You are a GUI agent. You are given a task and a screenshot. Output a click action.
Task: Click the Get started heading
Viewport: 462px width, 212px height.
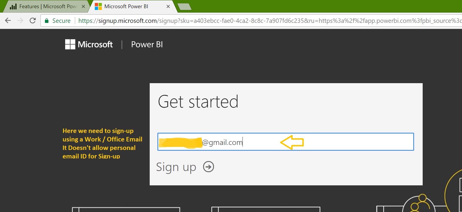198,102
